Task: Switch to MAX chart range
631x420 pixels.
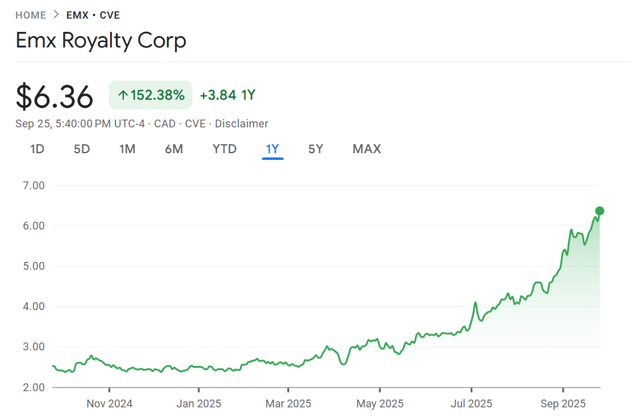Action: click(x=367, y=149)
